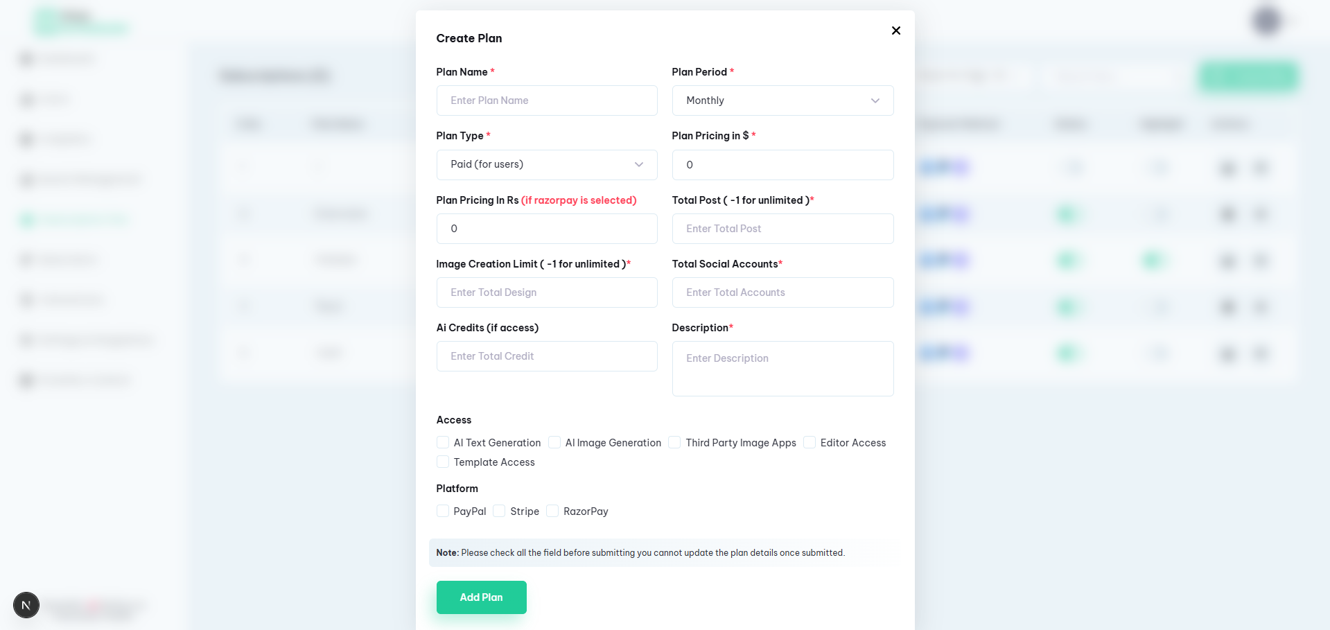Select the Stripe platform checkbox
Viewport: 1330px width, 630px height.
coord(498,511)
